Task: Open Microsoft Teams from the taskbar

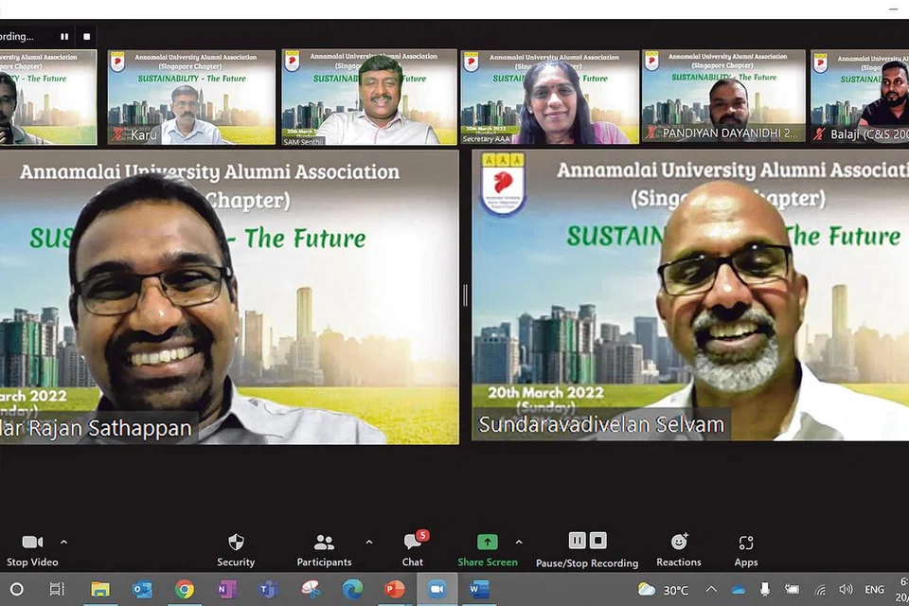Action: coord(269,589)
